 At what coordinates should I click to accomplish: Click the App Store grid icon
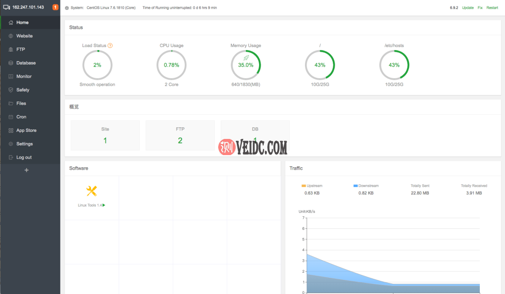11,130
